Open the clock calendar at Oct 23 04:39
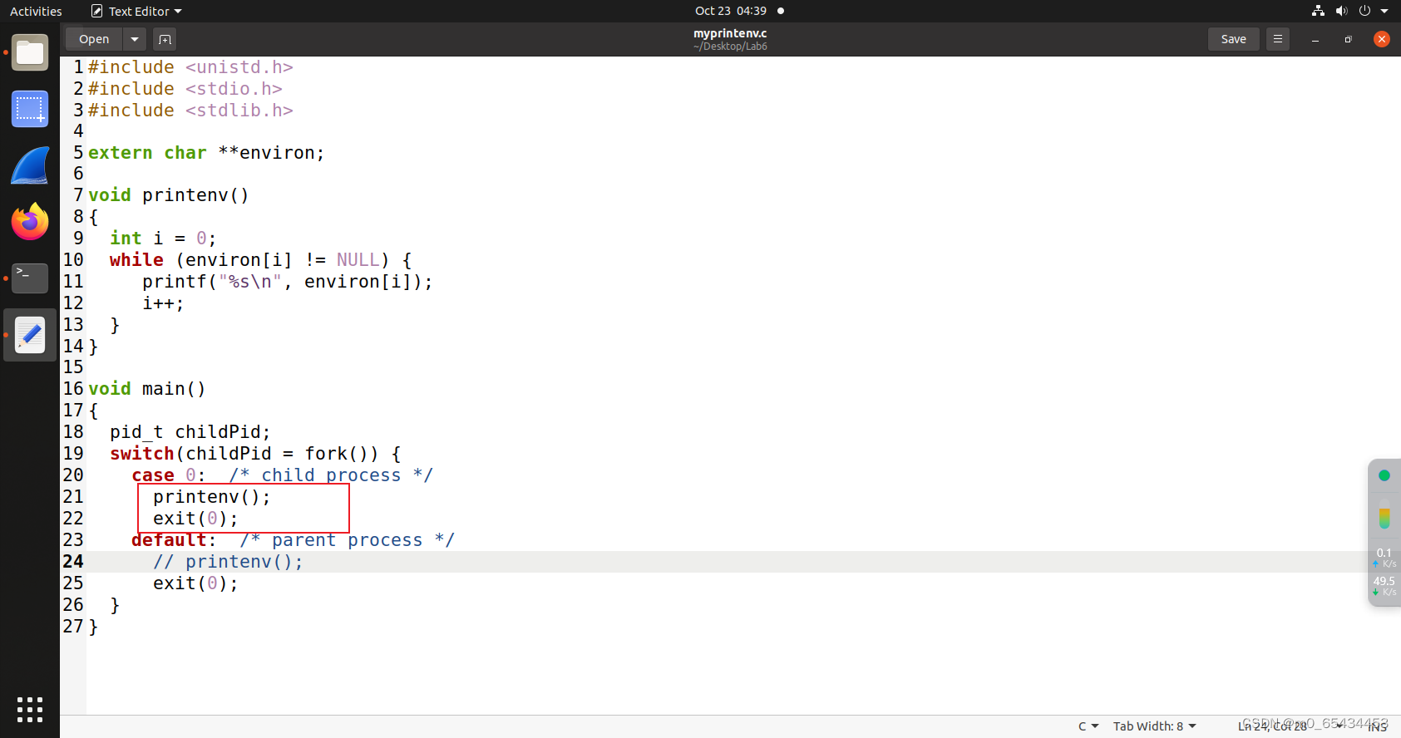 coord(731,11)
